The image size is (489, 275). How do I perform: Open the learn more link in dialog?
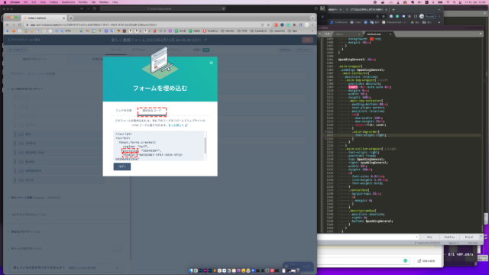click(x=177, y=125)
